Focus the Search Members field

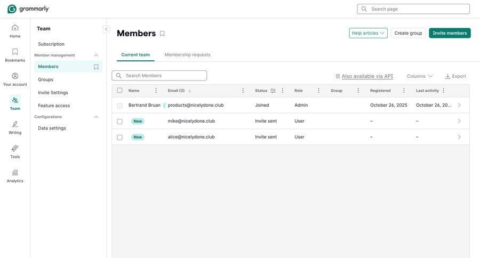(x=159, y=76)
